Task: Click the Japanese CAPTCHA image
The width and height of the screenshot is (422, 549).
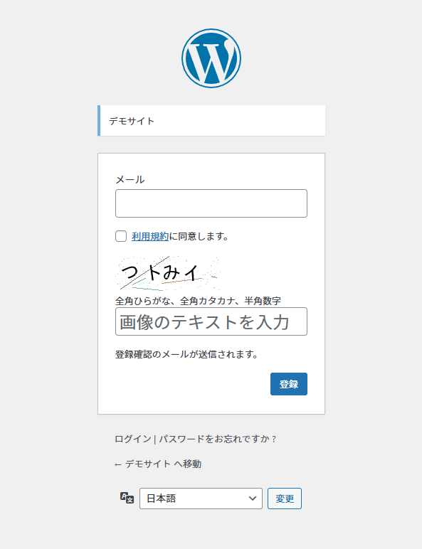Action: (168, 274)
